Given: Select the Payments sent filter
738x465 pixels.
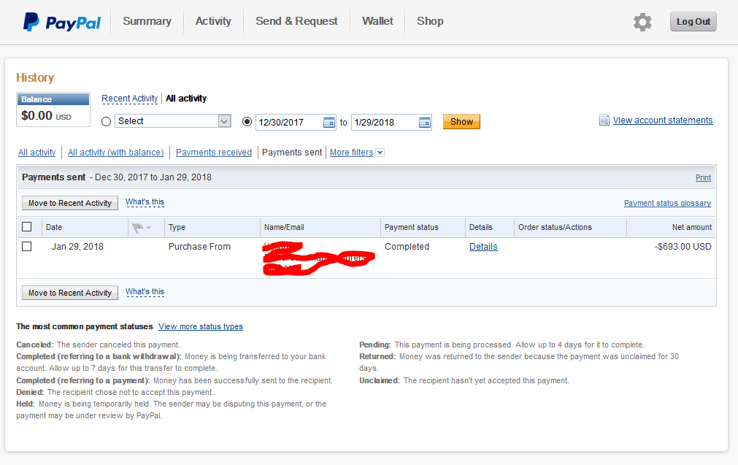Looking at the screenshot, I should coord(292,153).
